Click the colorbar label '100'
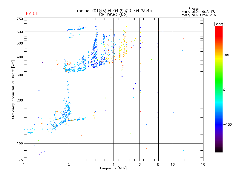The width and height of the screenshot is (239, 179). pyautogui.click(x=226, y=55)
